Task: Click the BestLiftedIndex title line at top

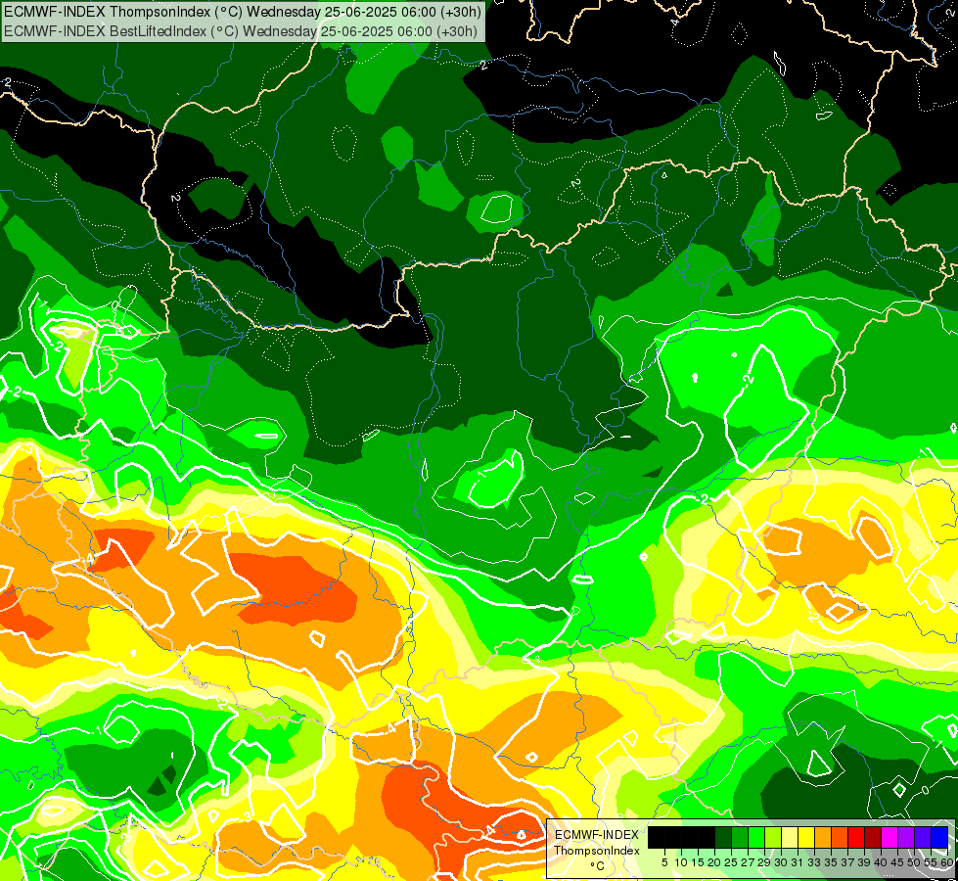Action: click(240, 30)
